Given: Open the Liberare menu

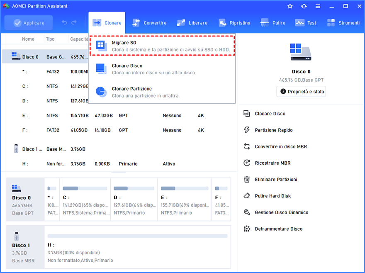Looking at the screenshot, I should click(192, 23).
